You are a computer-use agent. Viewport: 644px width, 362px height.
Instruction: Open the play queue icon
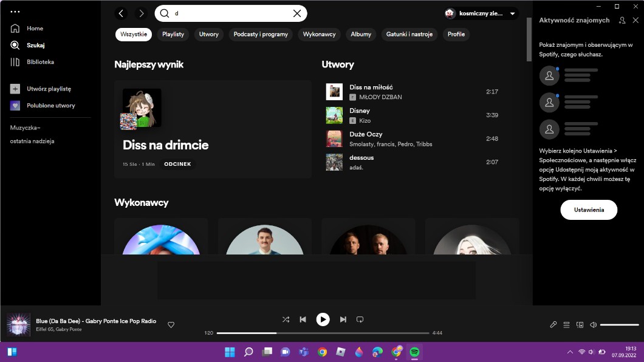567,325
